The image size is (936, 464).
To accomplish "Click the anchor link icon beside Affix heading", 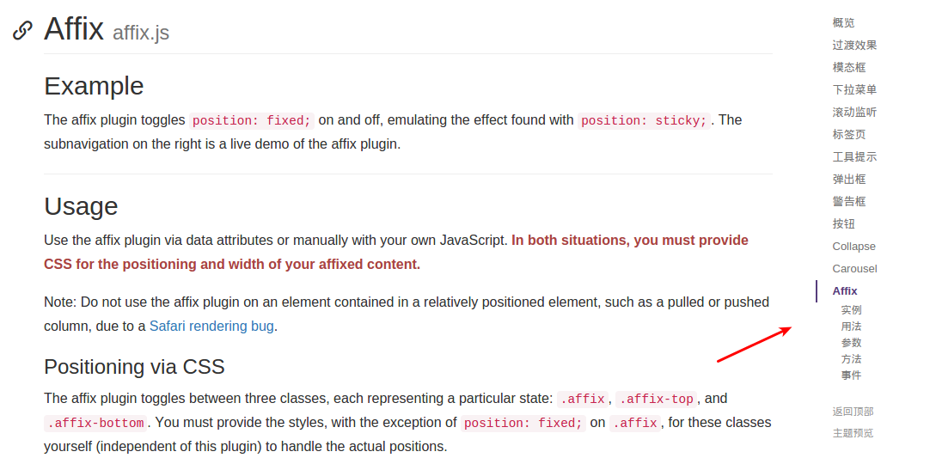I will tap(22, 31).
